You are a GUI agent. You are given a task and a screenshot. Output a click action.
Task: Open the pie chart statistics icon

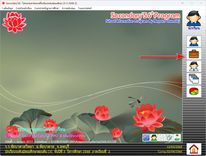coord(194,91)
